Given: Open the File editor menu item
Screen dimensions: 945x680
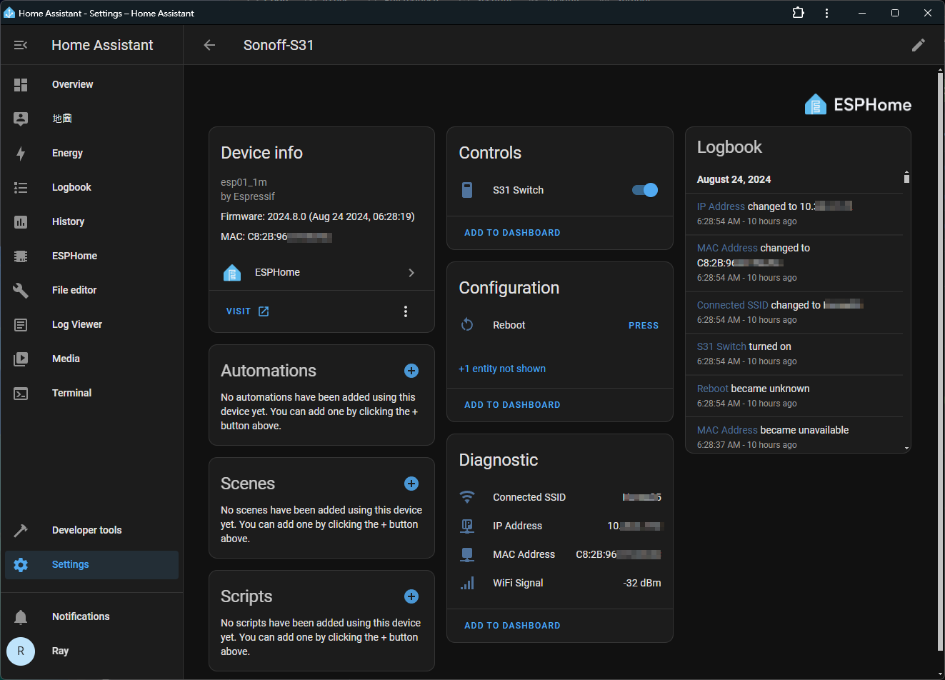Looking at the screenshot, I should pos(91,290).
